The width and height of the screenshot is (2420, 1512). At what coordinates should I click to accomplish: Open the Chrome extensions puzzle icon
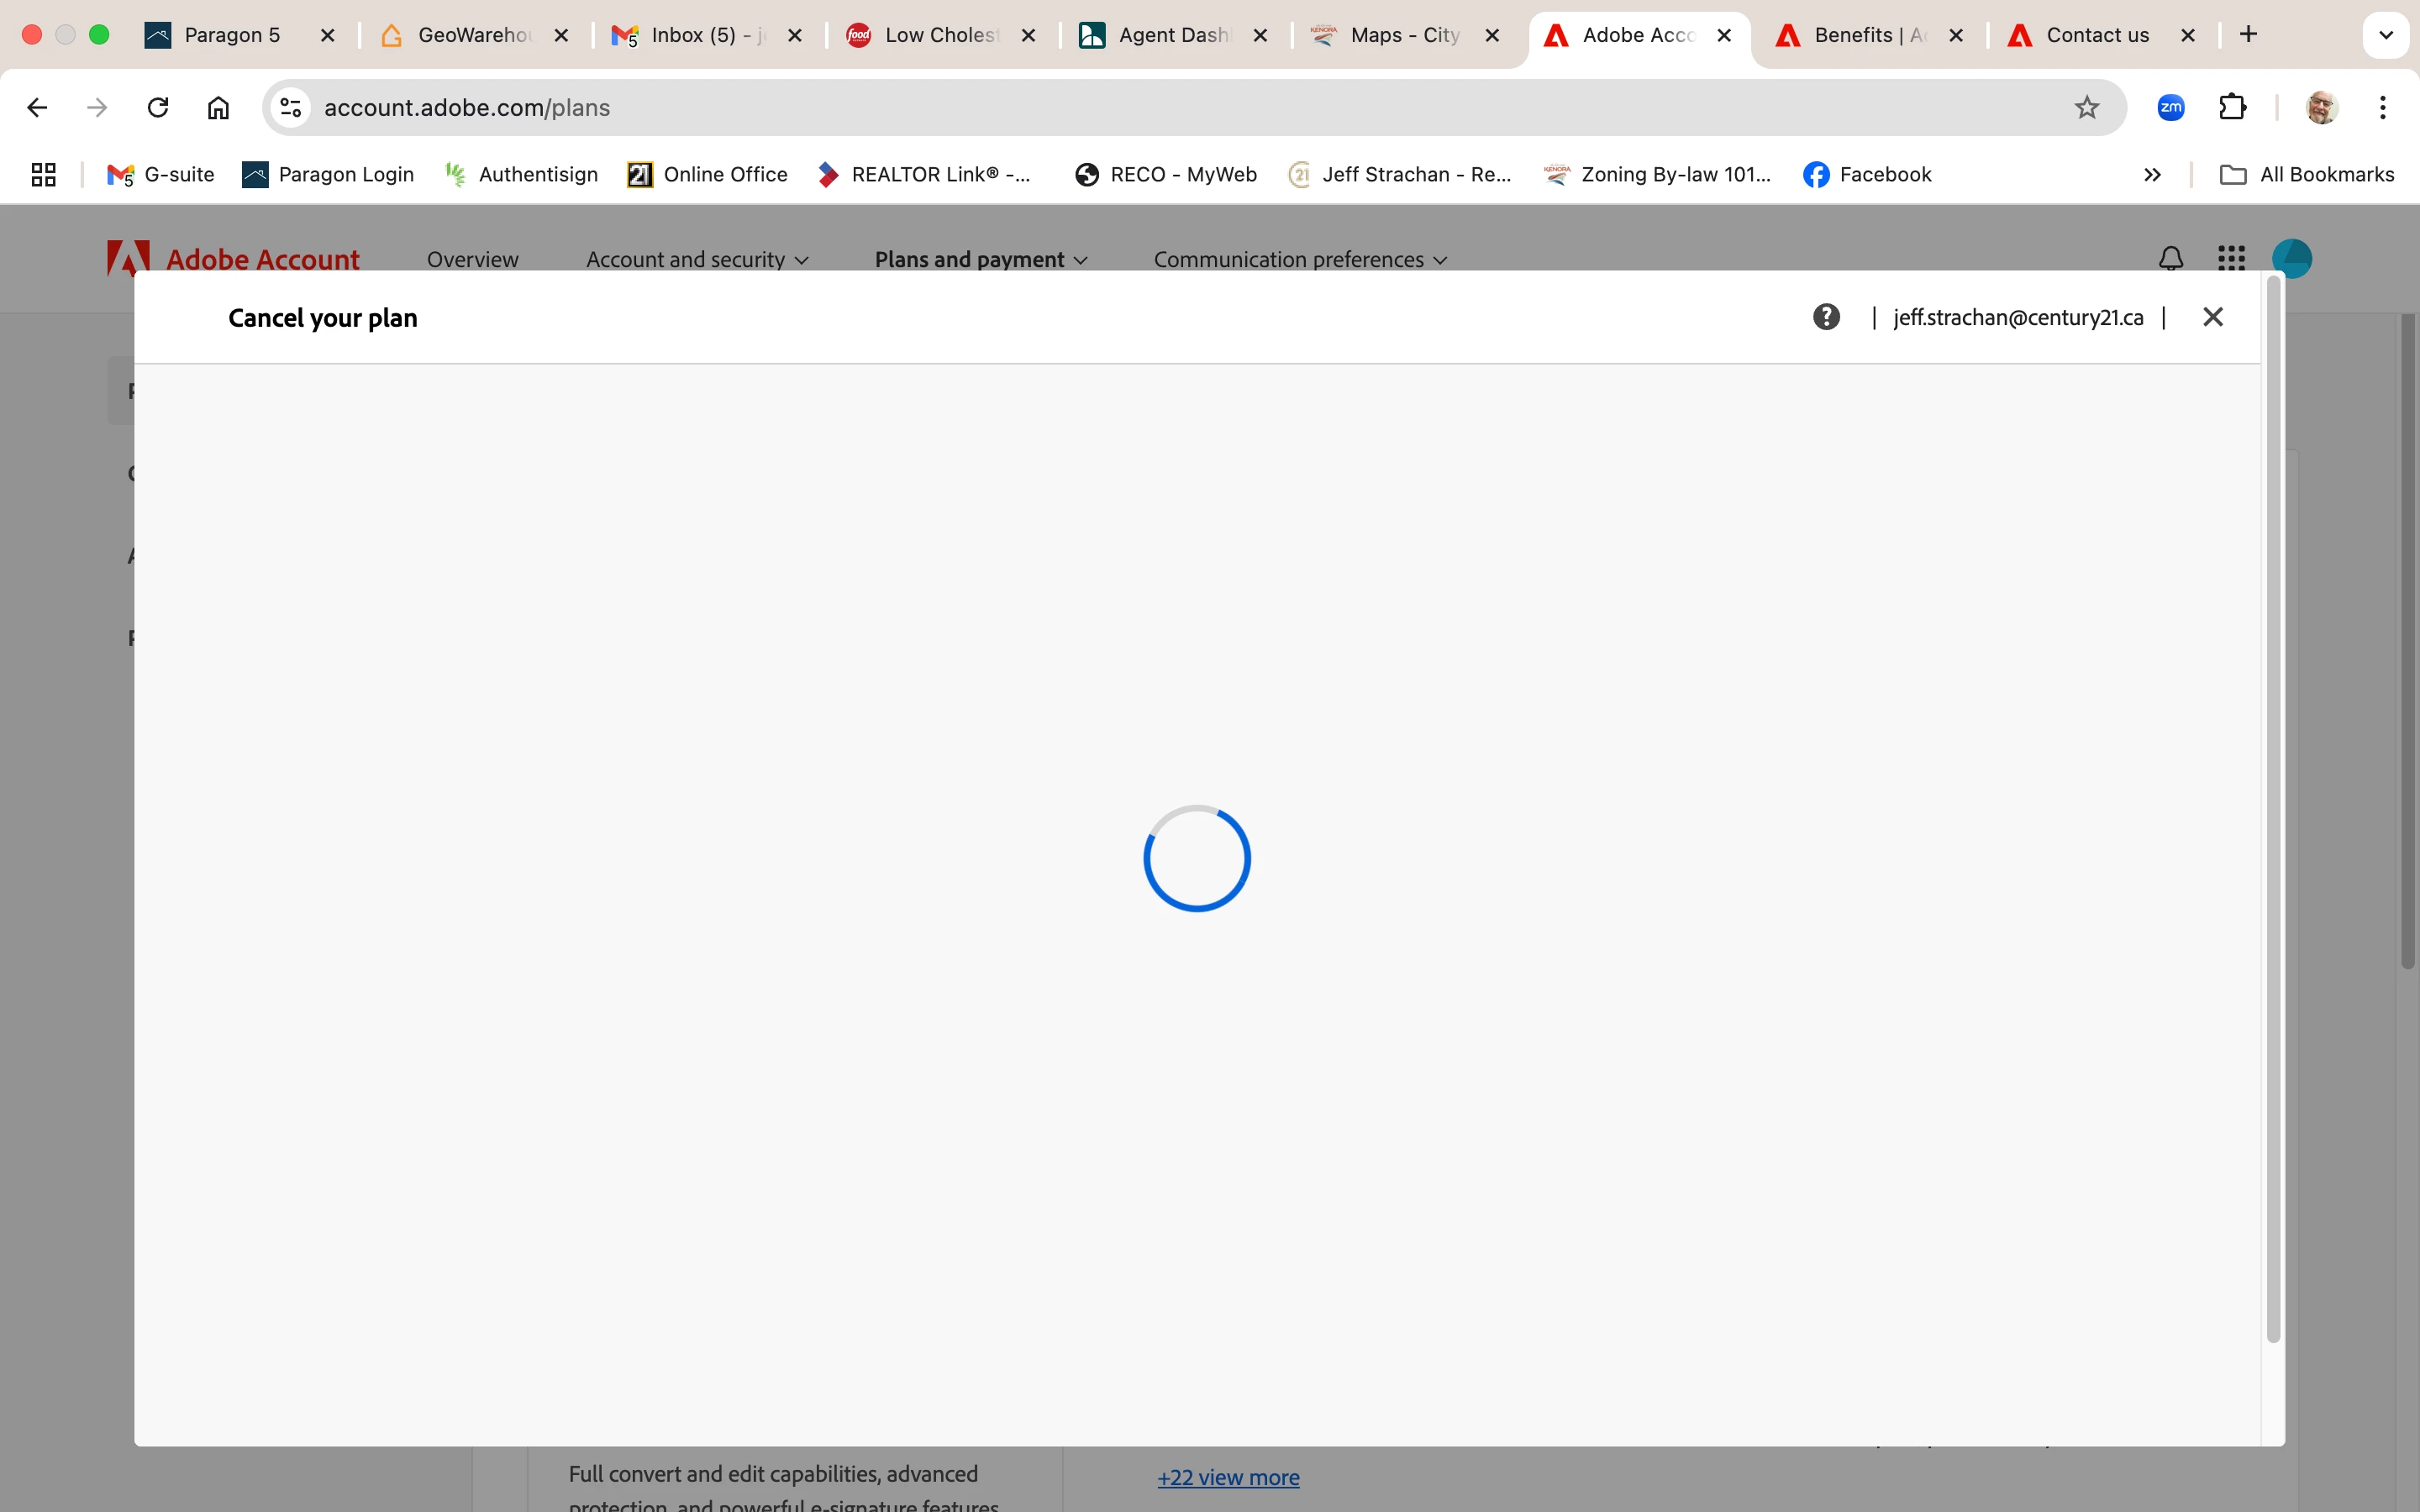click(2232, 107)
